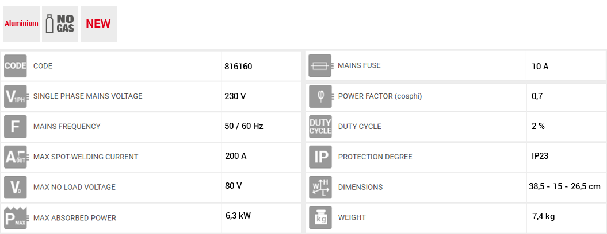This screenshot has width=607, height=234.
Task: Click the POWER FACTOR (cosphi) label
Action: pos(380,96)
